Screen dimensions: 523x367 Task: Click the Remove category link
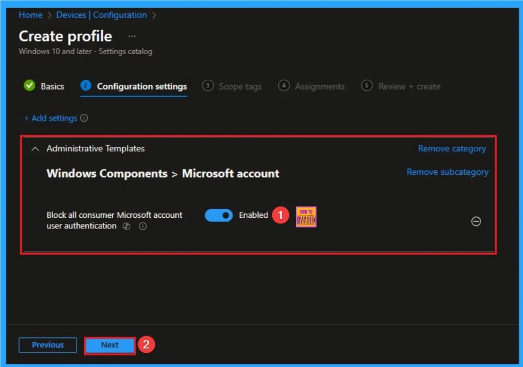click(x=451, y=148)
